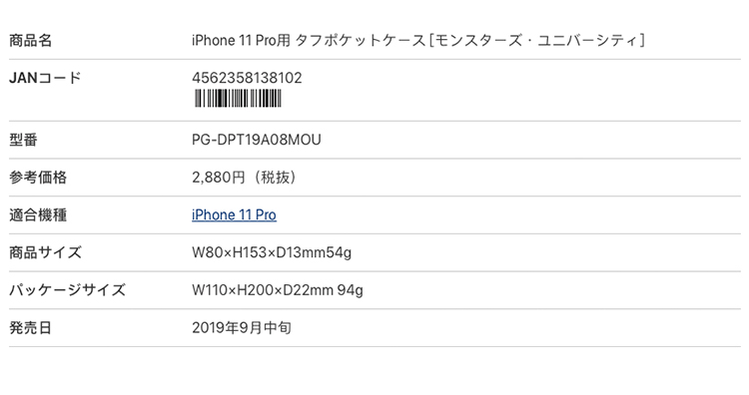The height and width of the screenshot is (395, 749).
Task: Click the 発売日 row label
Action: (x=31, y=328)
